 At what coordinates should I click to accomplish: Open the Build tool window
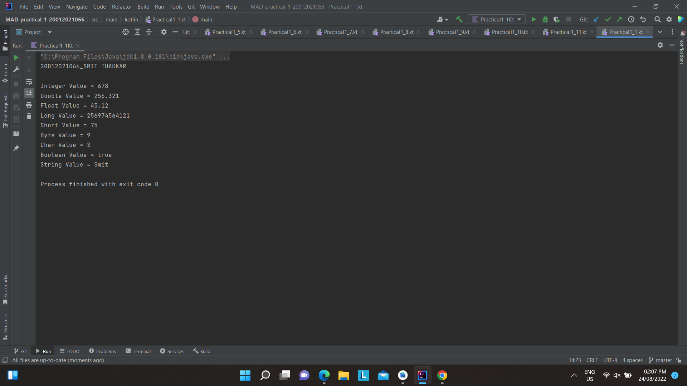202,351
